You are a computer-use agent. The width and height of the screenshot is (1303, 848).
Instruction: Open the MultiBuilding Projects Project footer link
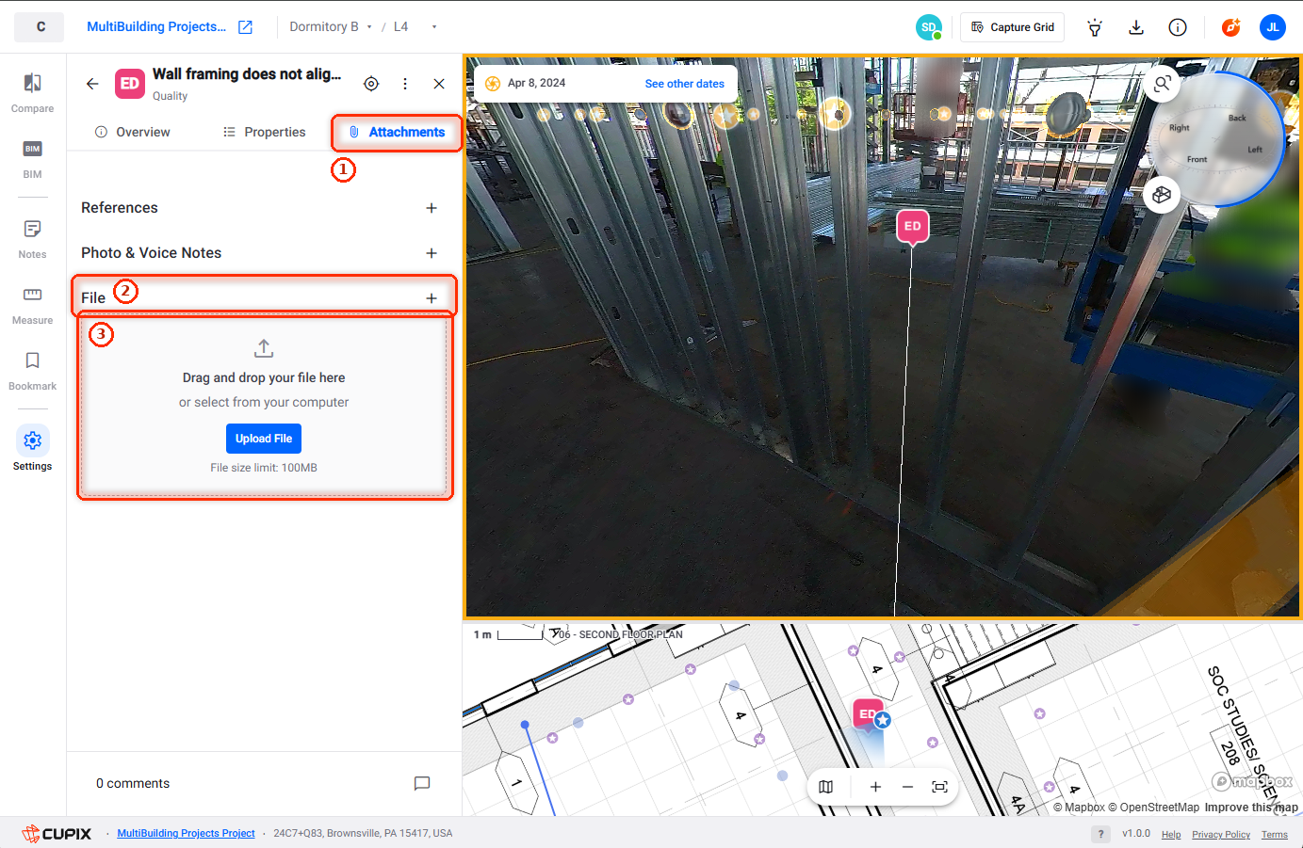click(x=186, y=834)
